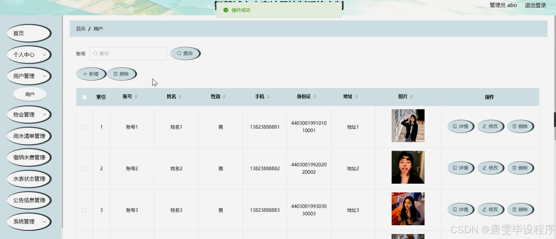This screenshot has height=239, width=556.
Task: Click 修改 for row 账号2
Action: (491, 168)
